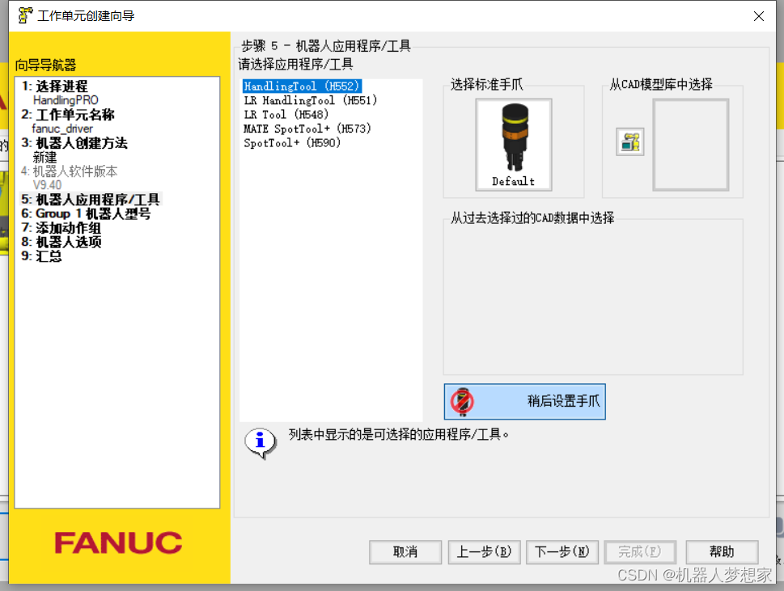
Task: Click the 新建 value under step 3
Action: tap(45, 158)
